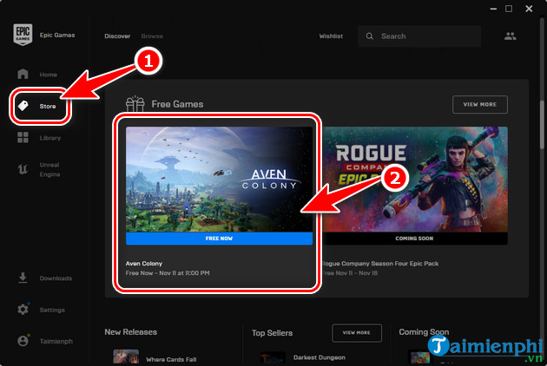Open the Rogue Company artwork thumbnail

click(x=414, y=180)
